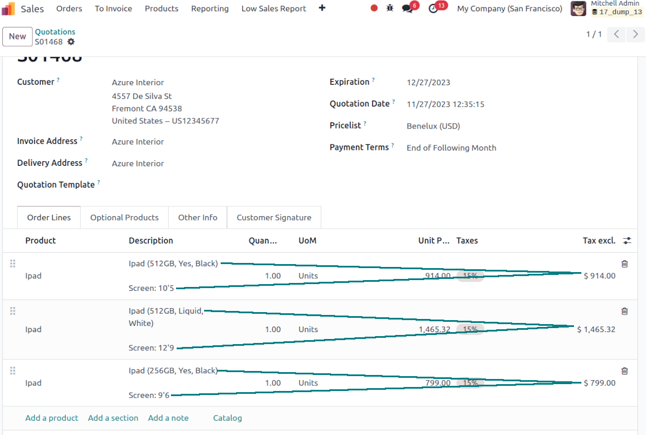This screenshot has width=646, height=435.
Task: Edit unit price 799.00 cell
Action: click(438, 382)
